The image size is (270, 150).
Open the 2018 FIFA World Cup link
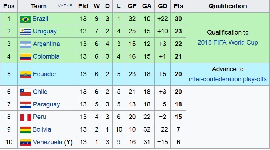228,42
